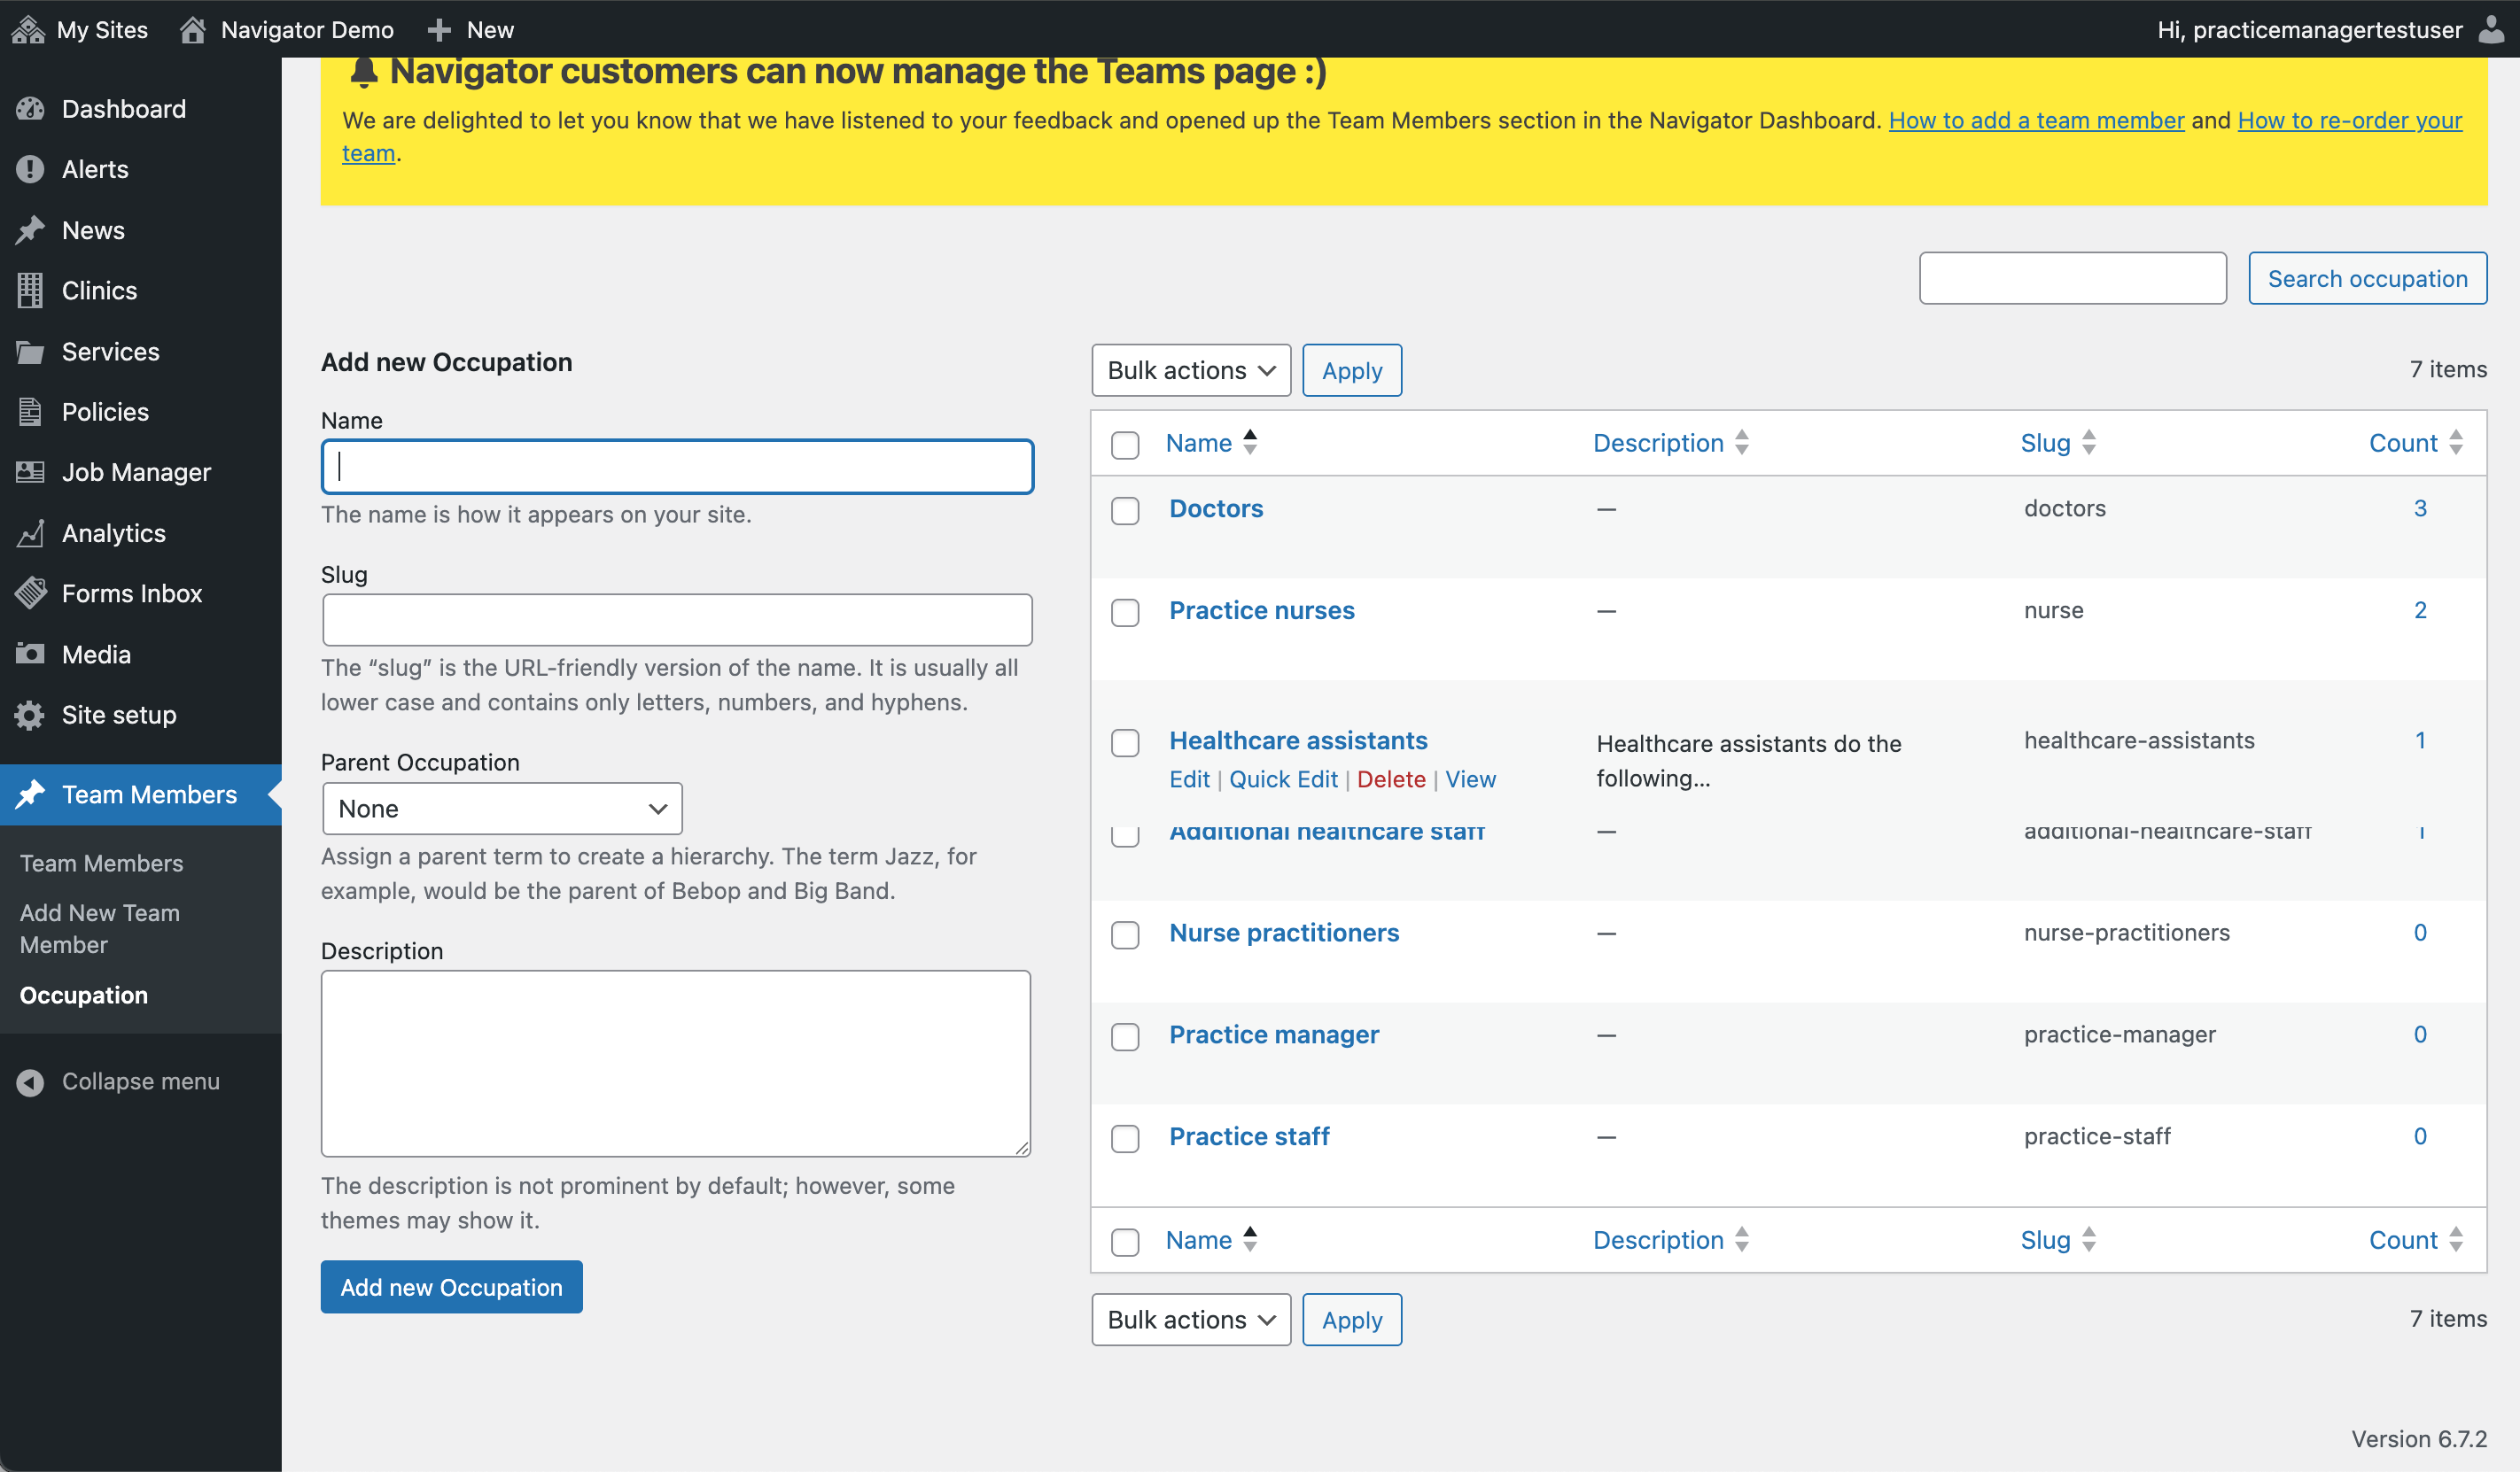
Task: Tick the top select-all checkbox
Action: pos(1125,445)
